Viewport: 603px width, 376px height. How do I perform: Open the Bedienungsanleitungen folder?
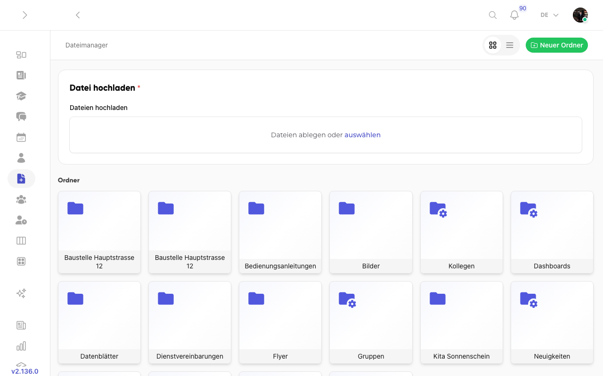(x=280, y=233)
